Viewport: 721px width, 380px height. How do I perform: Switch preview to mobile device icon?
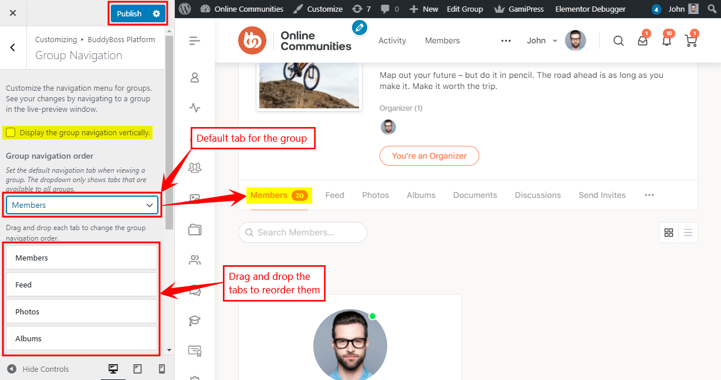point(162,369)
